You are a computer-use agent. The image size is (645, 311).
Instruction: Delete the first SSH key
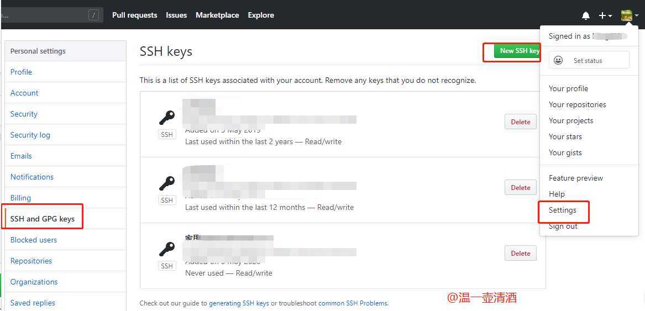(520, 122)
